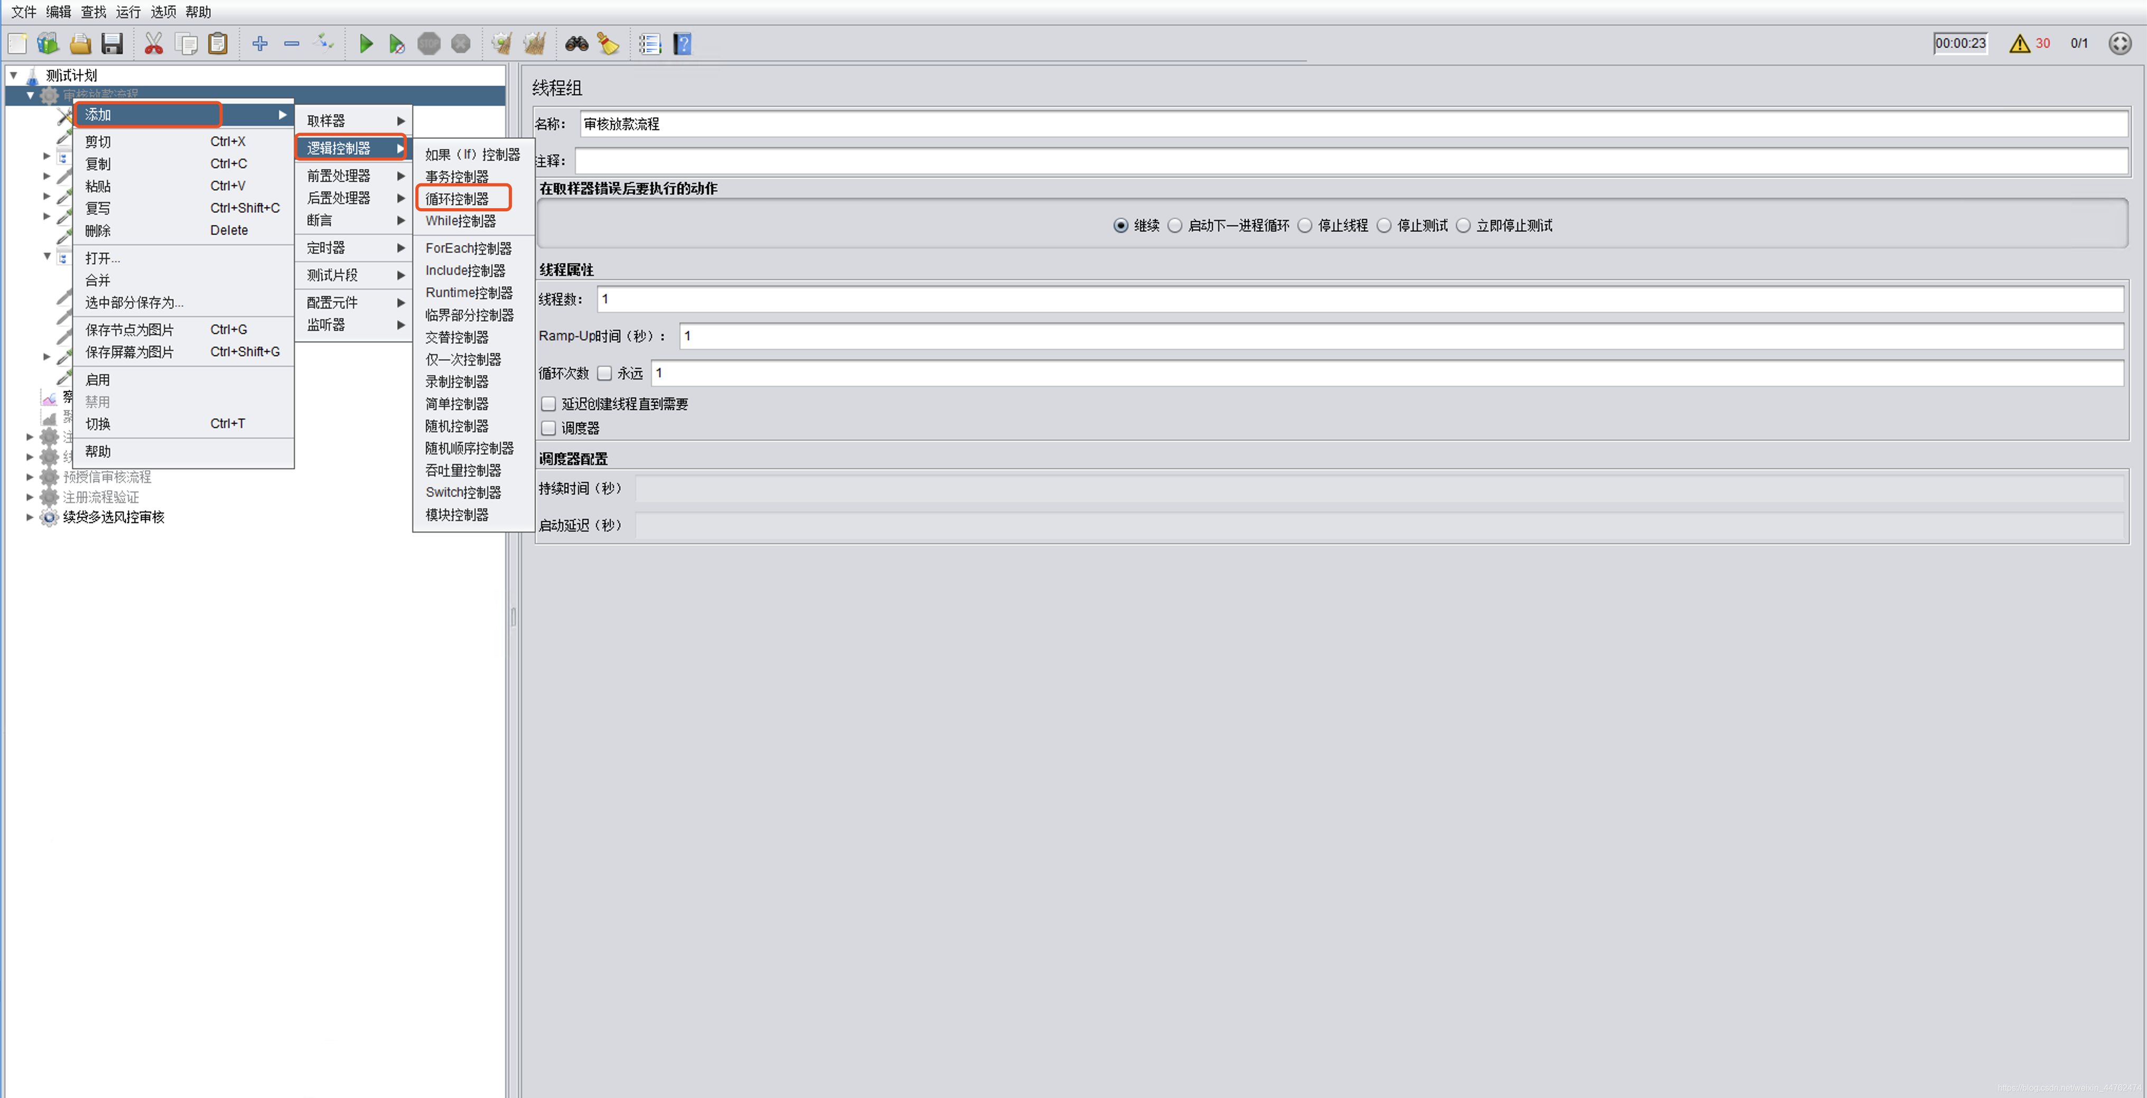Open the 前置处理器 submenu
The width and height of the screenshot is (2147, 1098).
(354, 176)
